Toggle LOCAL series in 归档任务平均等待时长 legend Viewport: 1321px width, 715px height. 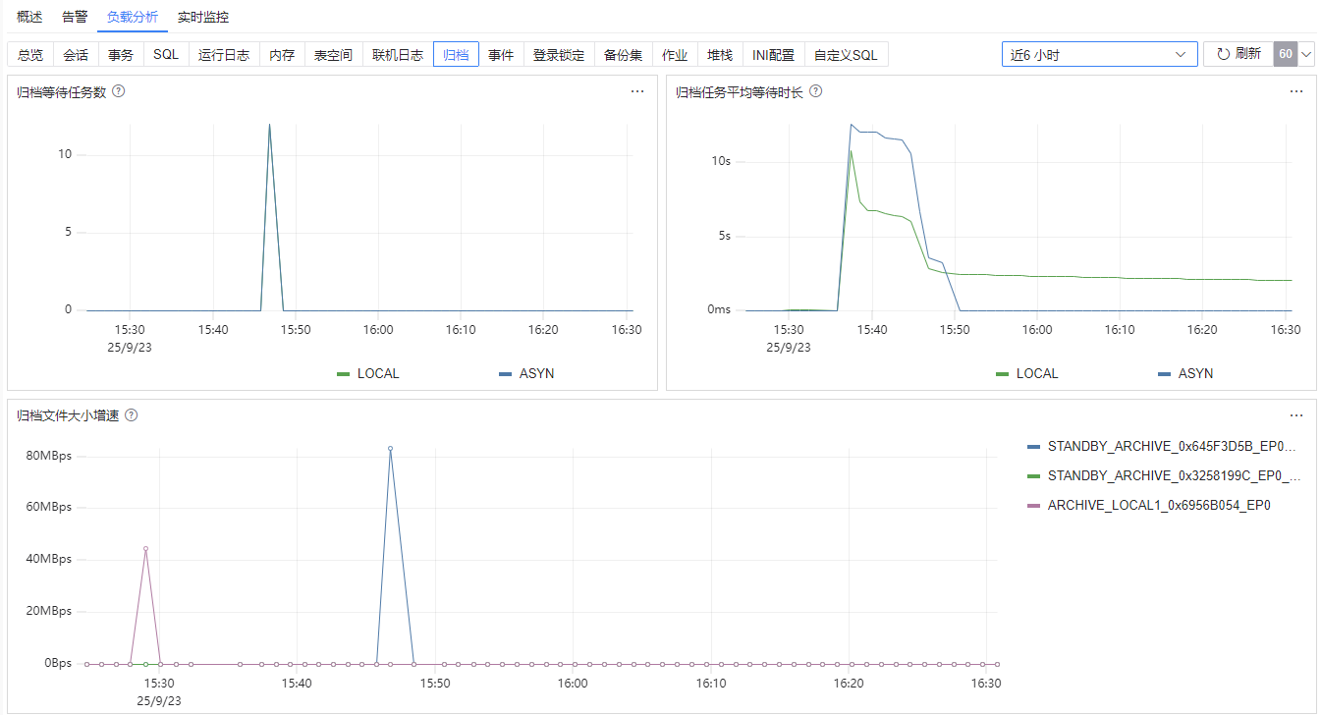point(1027,374)
